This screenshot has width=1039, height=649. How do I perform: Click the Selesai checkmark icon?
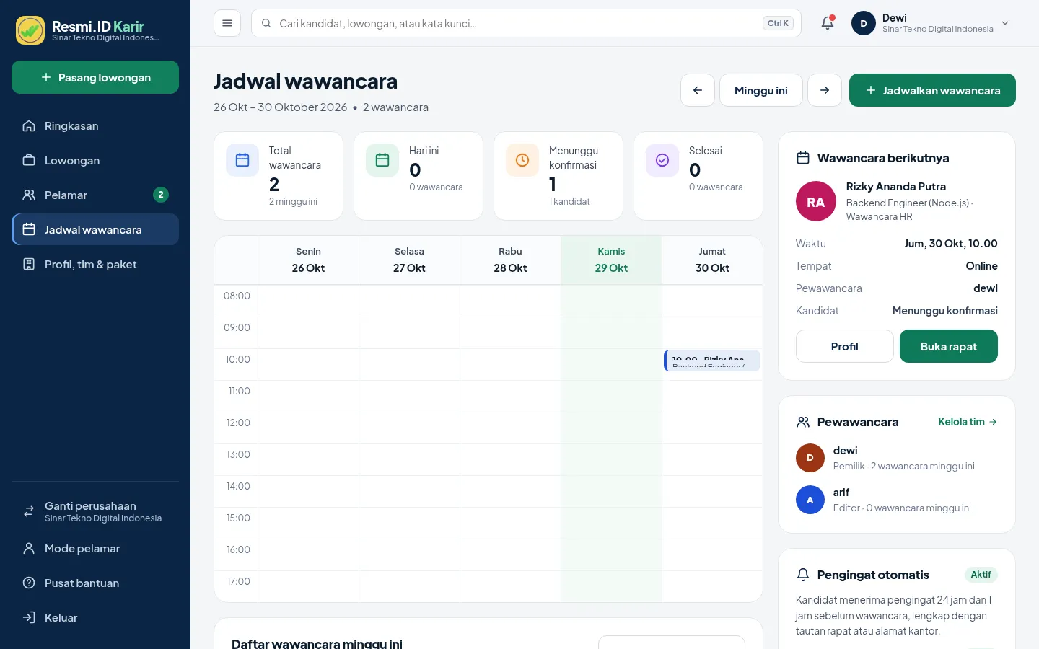point(662,160)
